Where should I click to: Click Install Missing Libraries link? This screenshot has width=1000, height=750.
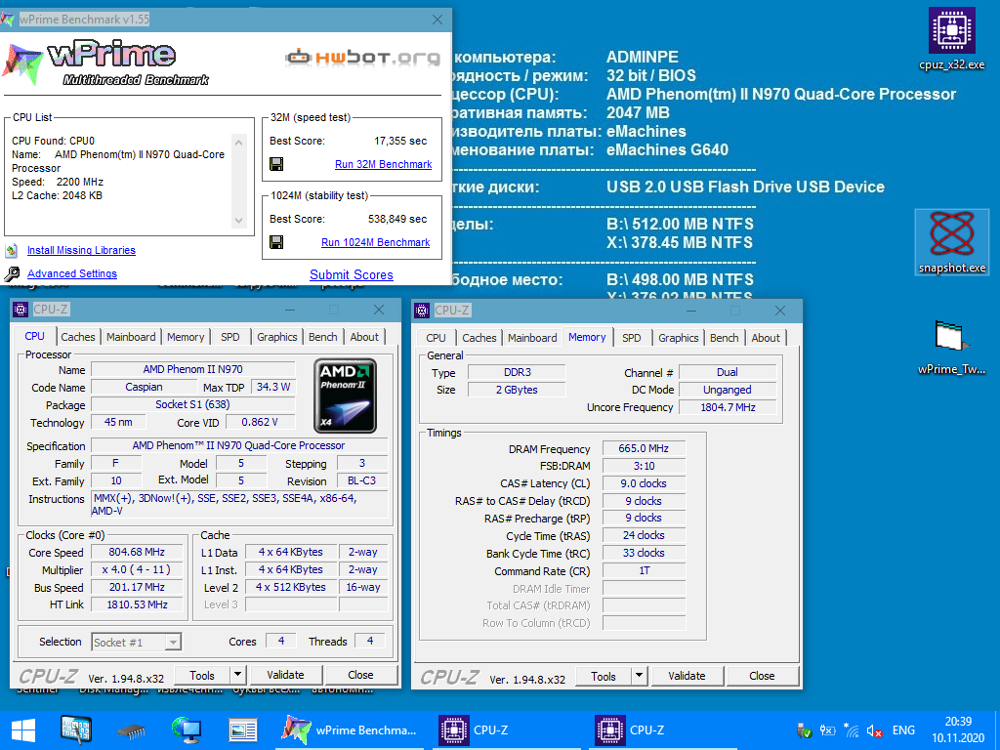coord(81,250)
